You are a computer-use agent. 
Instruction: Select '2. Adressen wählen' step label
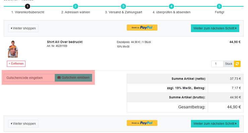pyautogui.click(x=76, y=12)
